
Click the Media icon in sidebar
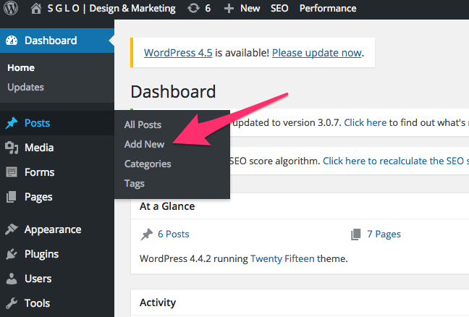click(12, 148)
